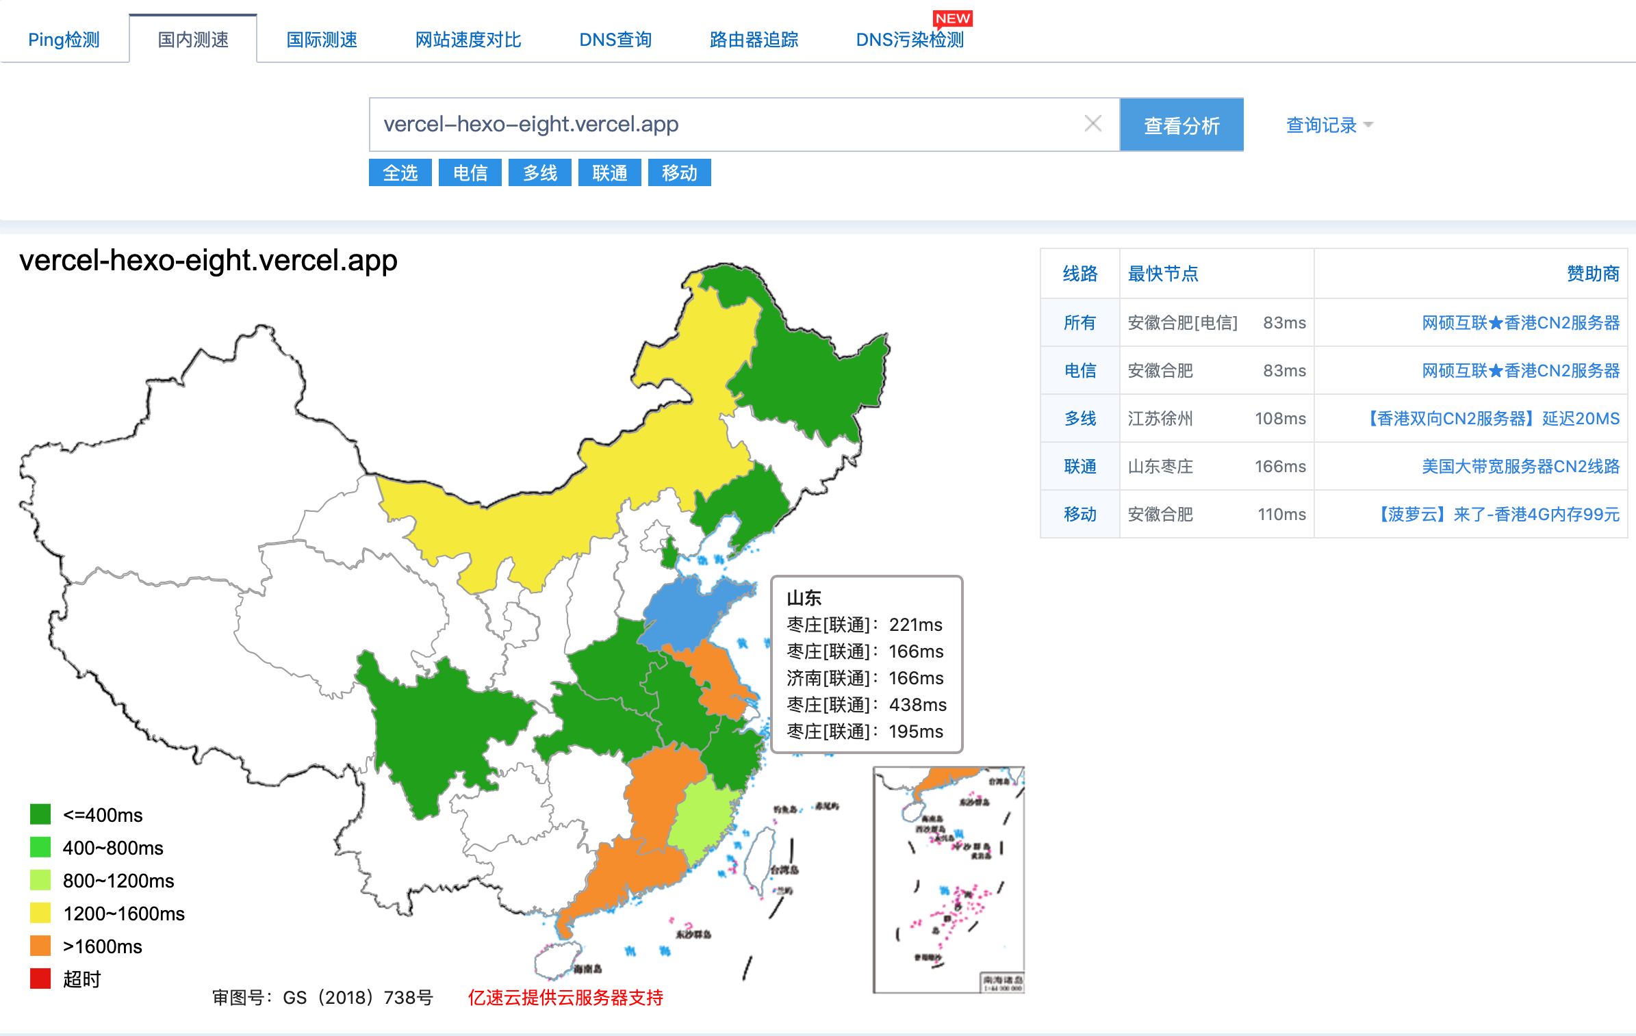Click 枣庄[联通] 195ms tooltip entry

pos(865,731)
